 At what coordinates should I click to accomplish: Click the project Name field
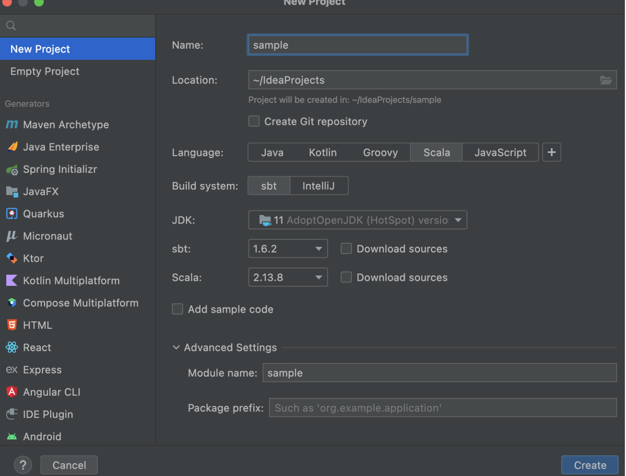click(358, 45)
